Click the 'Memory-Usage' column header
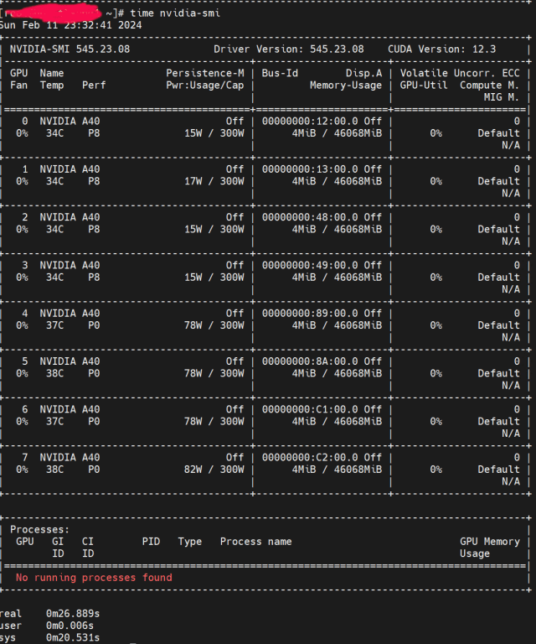The height and width of the screenshot is (644, 536). pos(345,86)
